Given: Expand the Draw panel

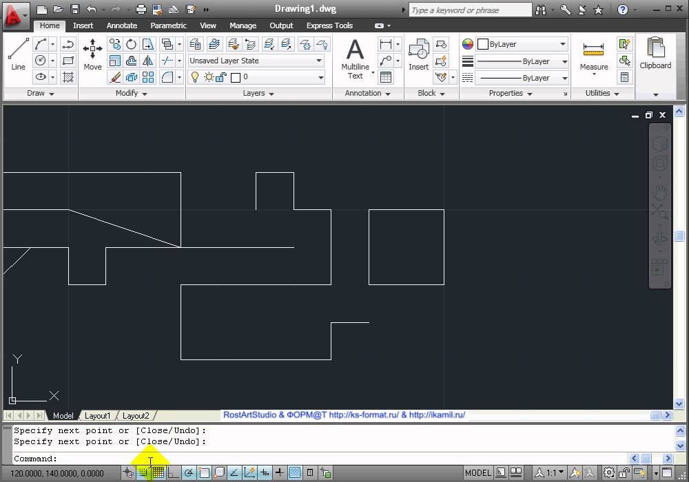Looking at the screenshot, I should point(41,93).
